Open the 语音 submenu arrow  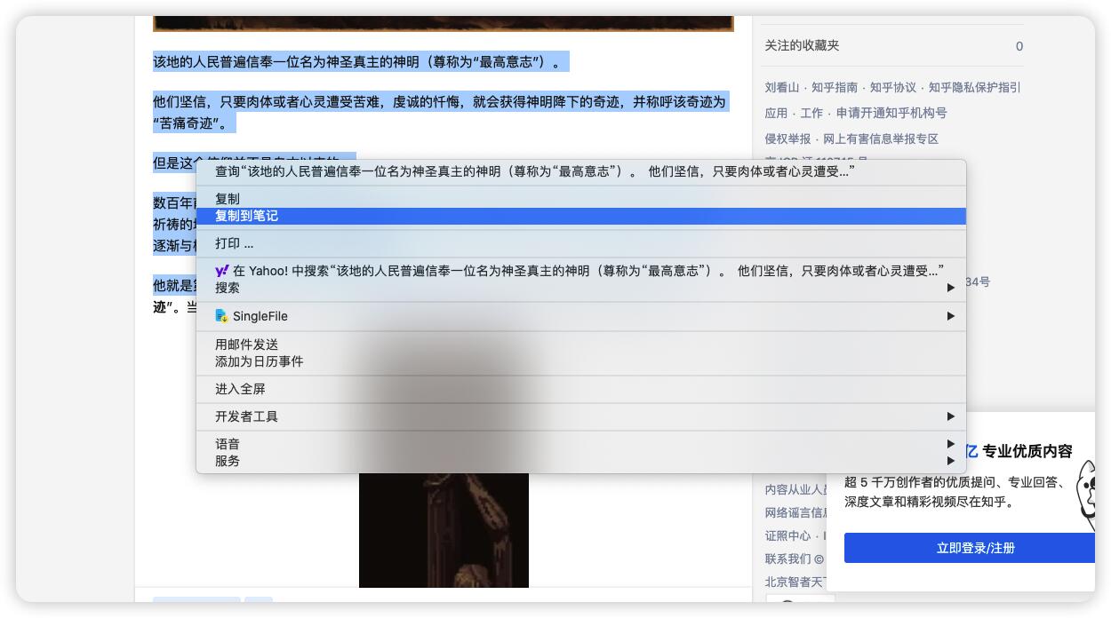[x=950, y=444]
